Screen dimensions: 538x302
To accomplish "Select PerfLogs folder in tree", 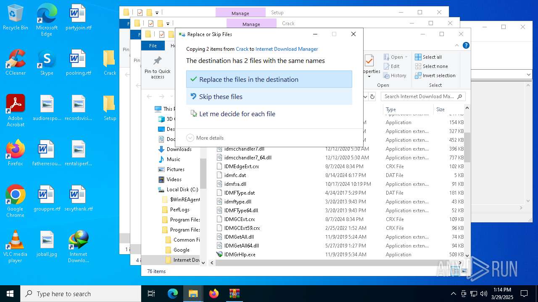I will click(179, 210).
